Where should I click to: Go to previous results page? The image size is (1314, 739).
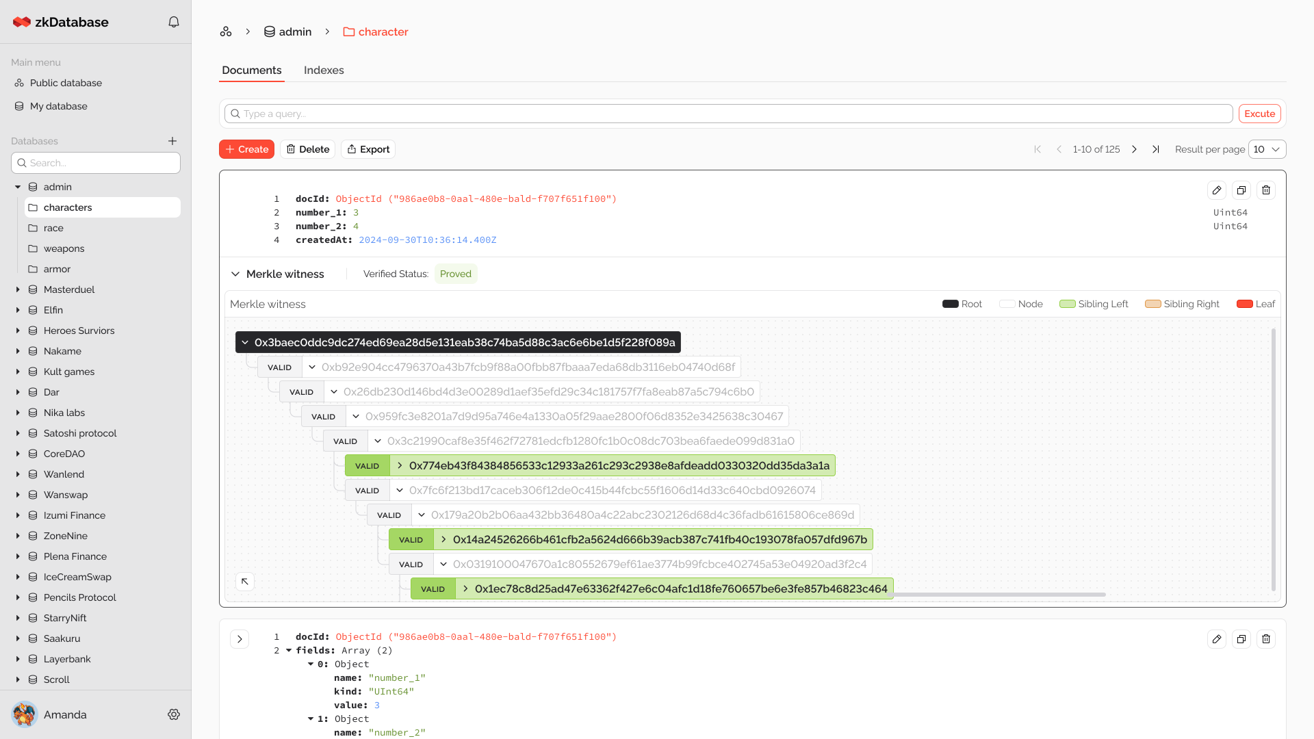(x=1059, y=149)
